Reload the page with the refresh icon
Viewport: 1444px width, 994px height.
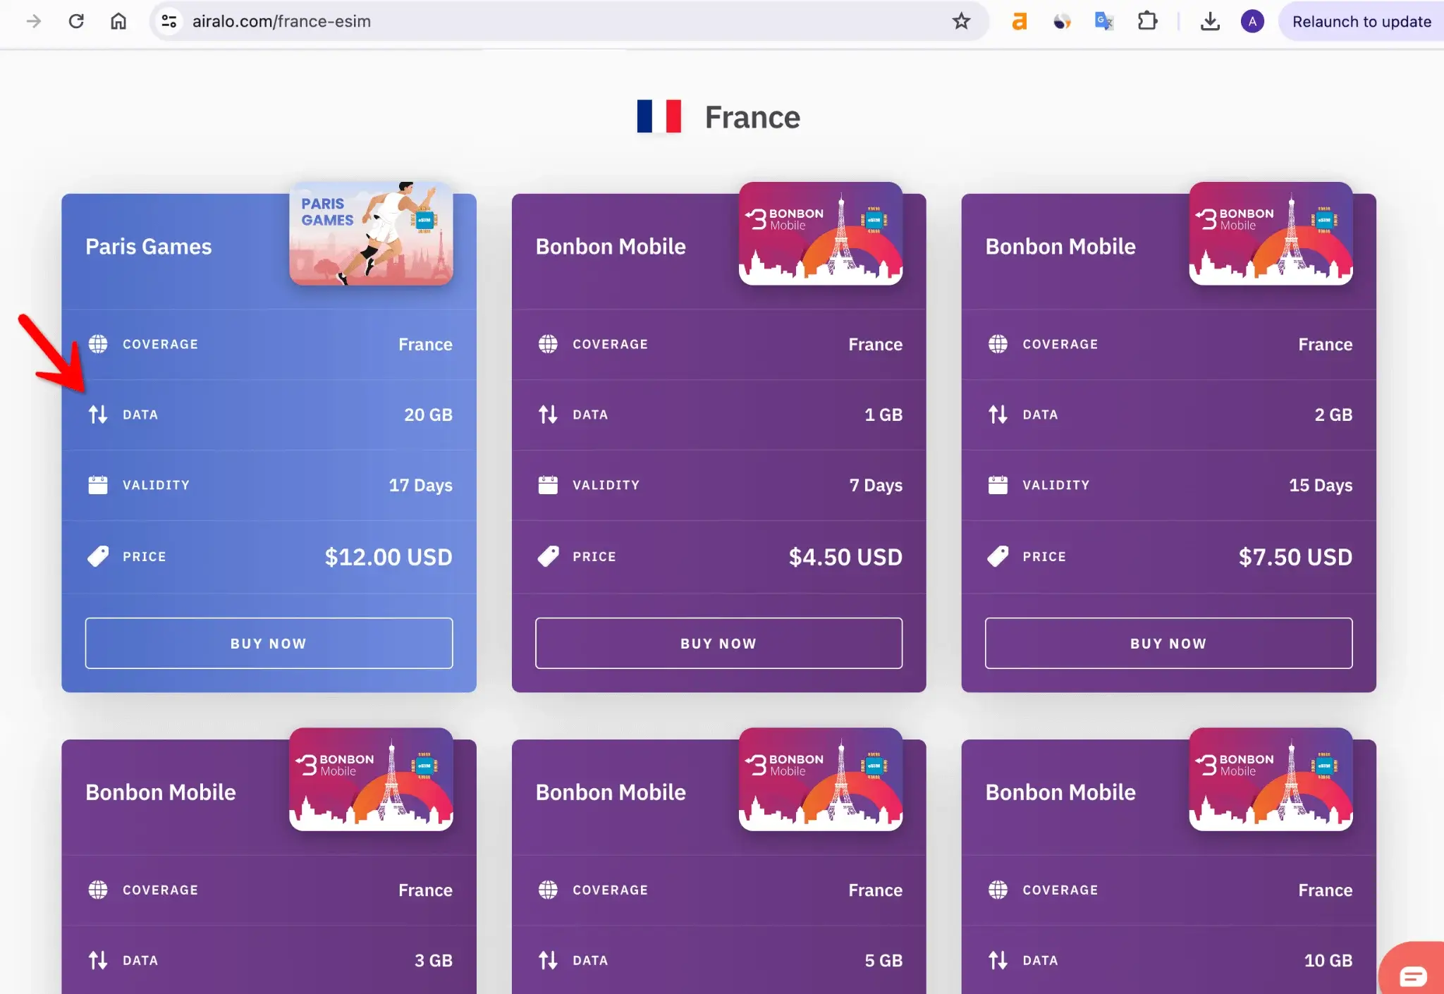click(x=76, y=21)
